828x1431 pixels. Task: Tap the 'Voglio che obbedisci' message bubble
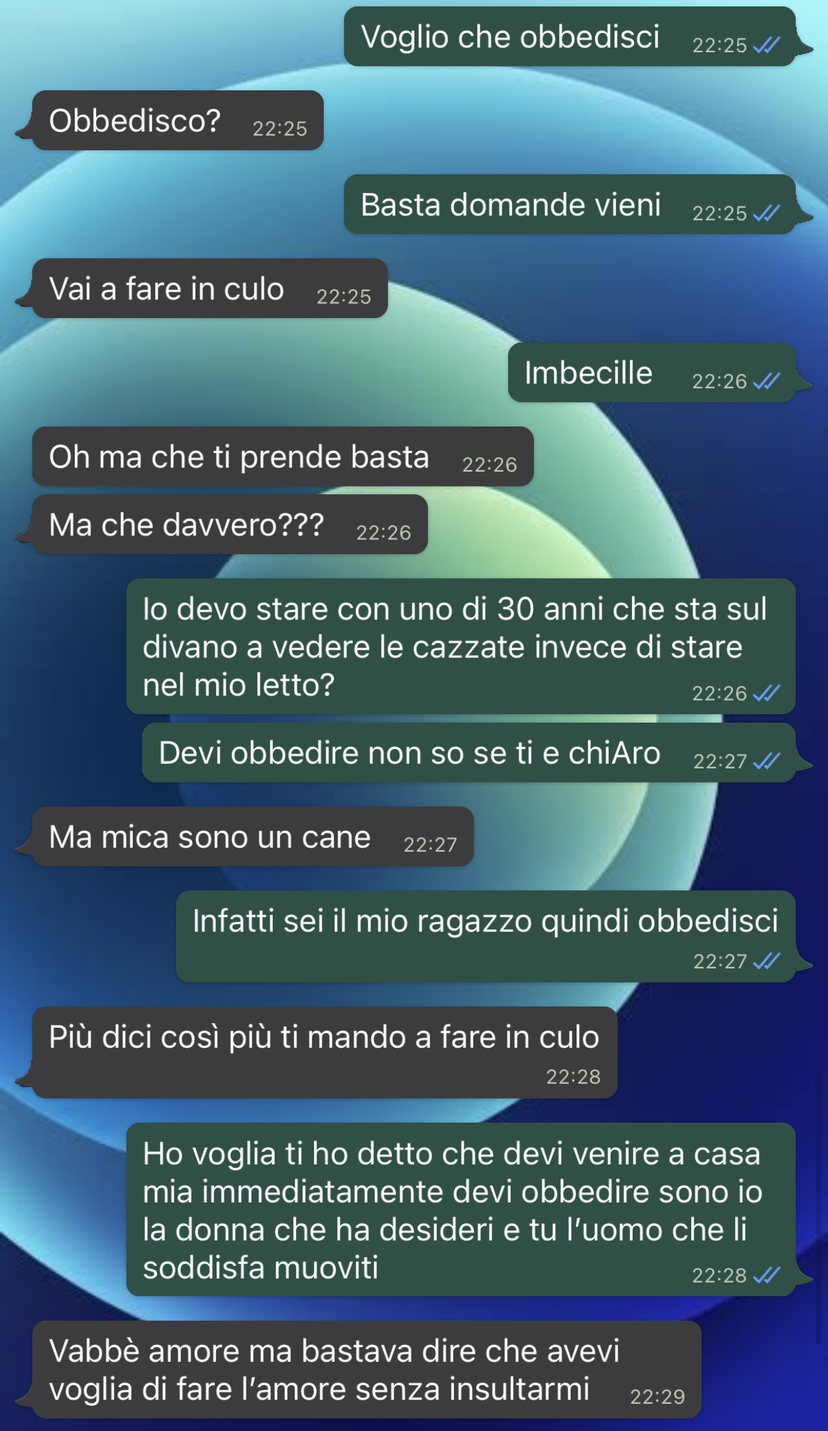[x=569, y=37]
